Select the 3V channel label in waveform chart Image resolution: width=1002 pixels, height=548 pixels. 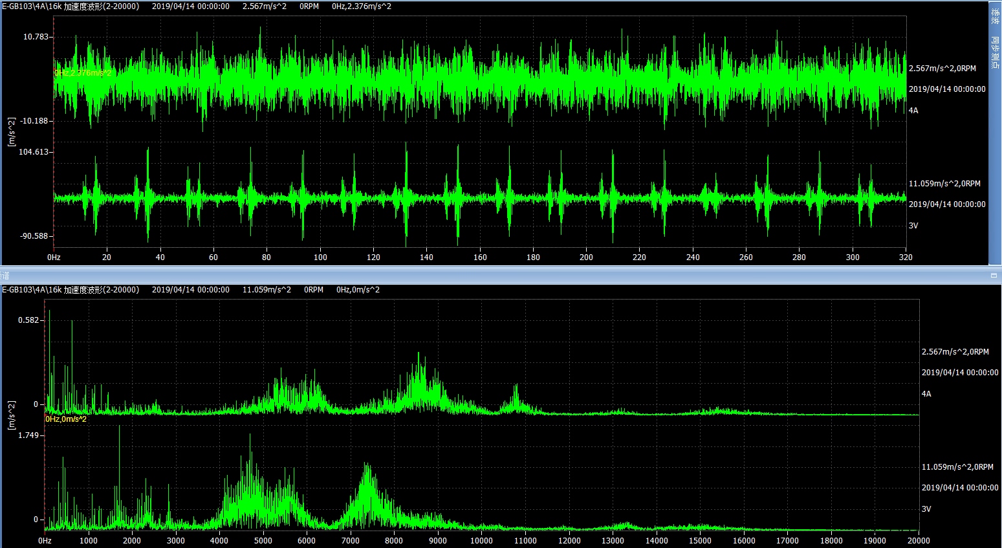[x=913, y=226]
